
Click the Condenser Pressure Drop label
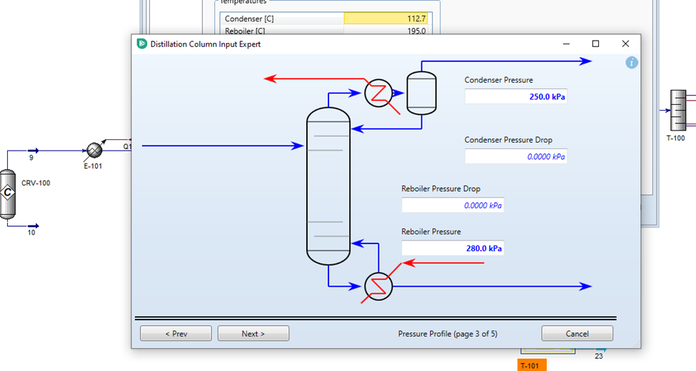[x=508, y=140]
